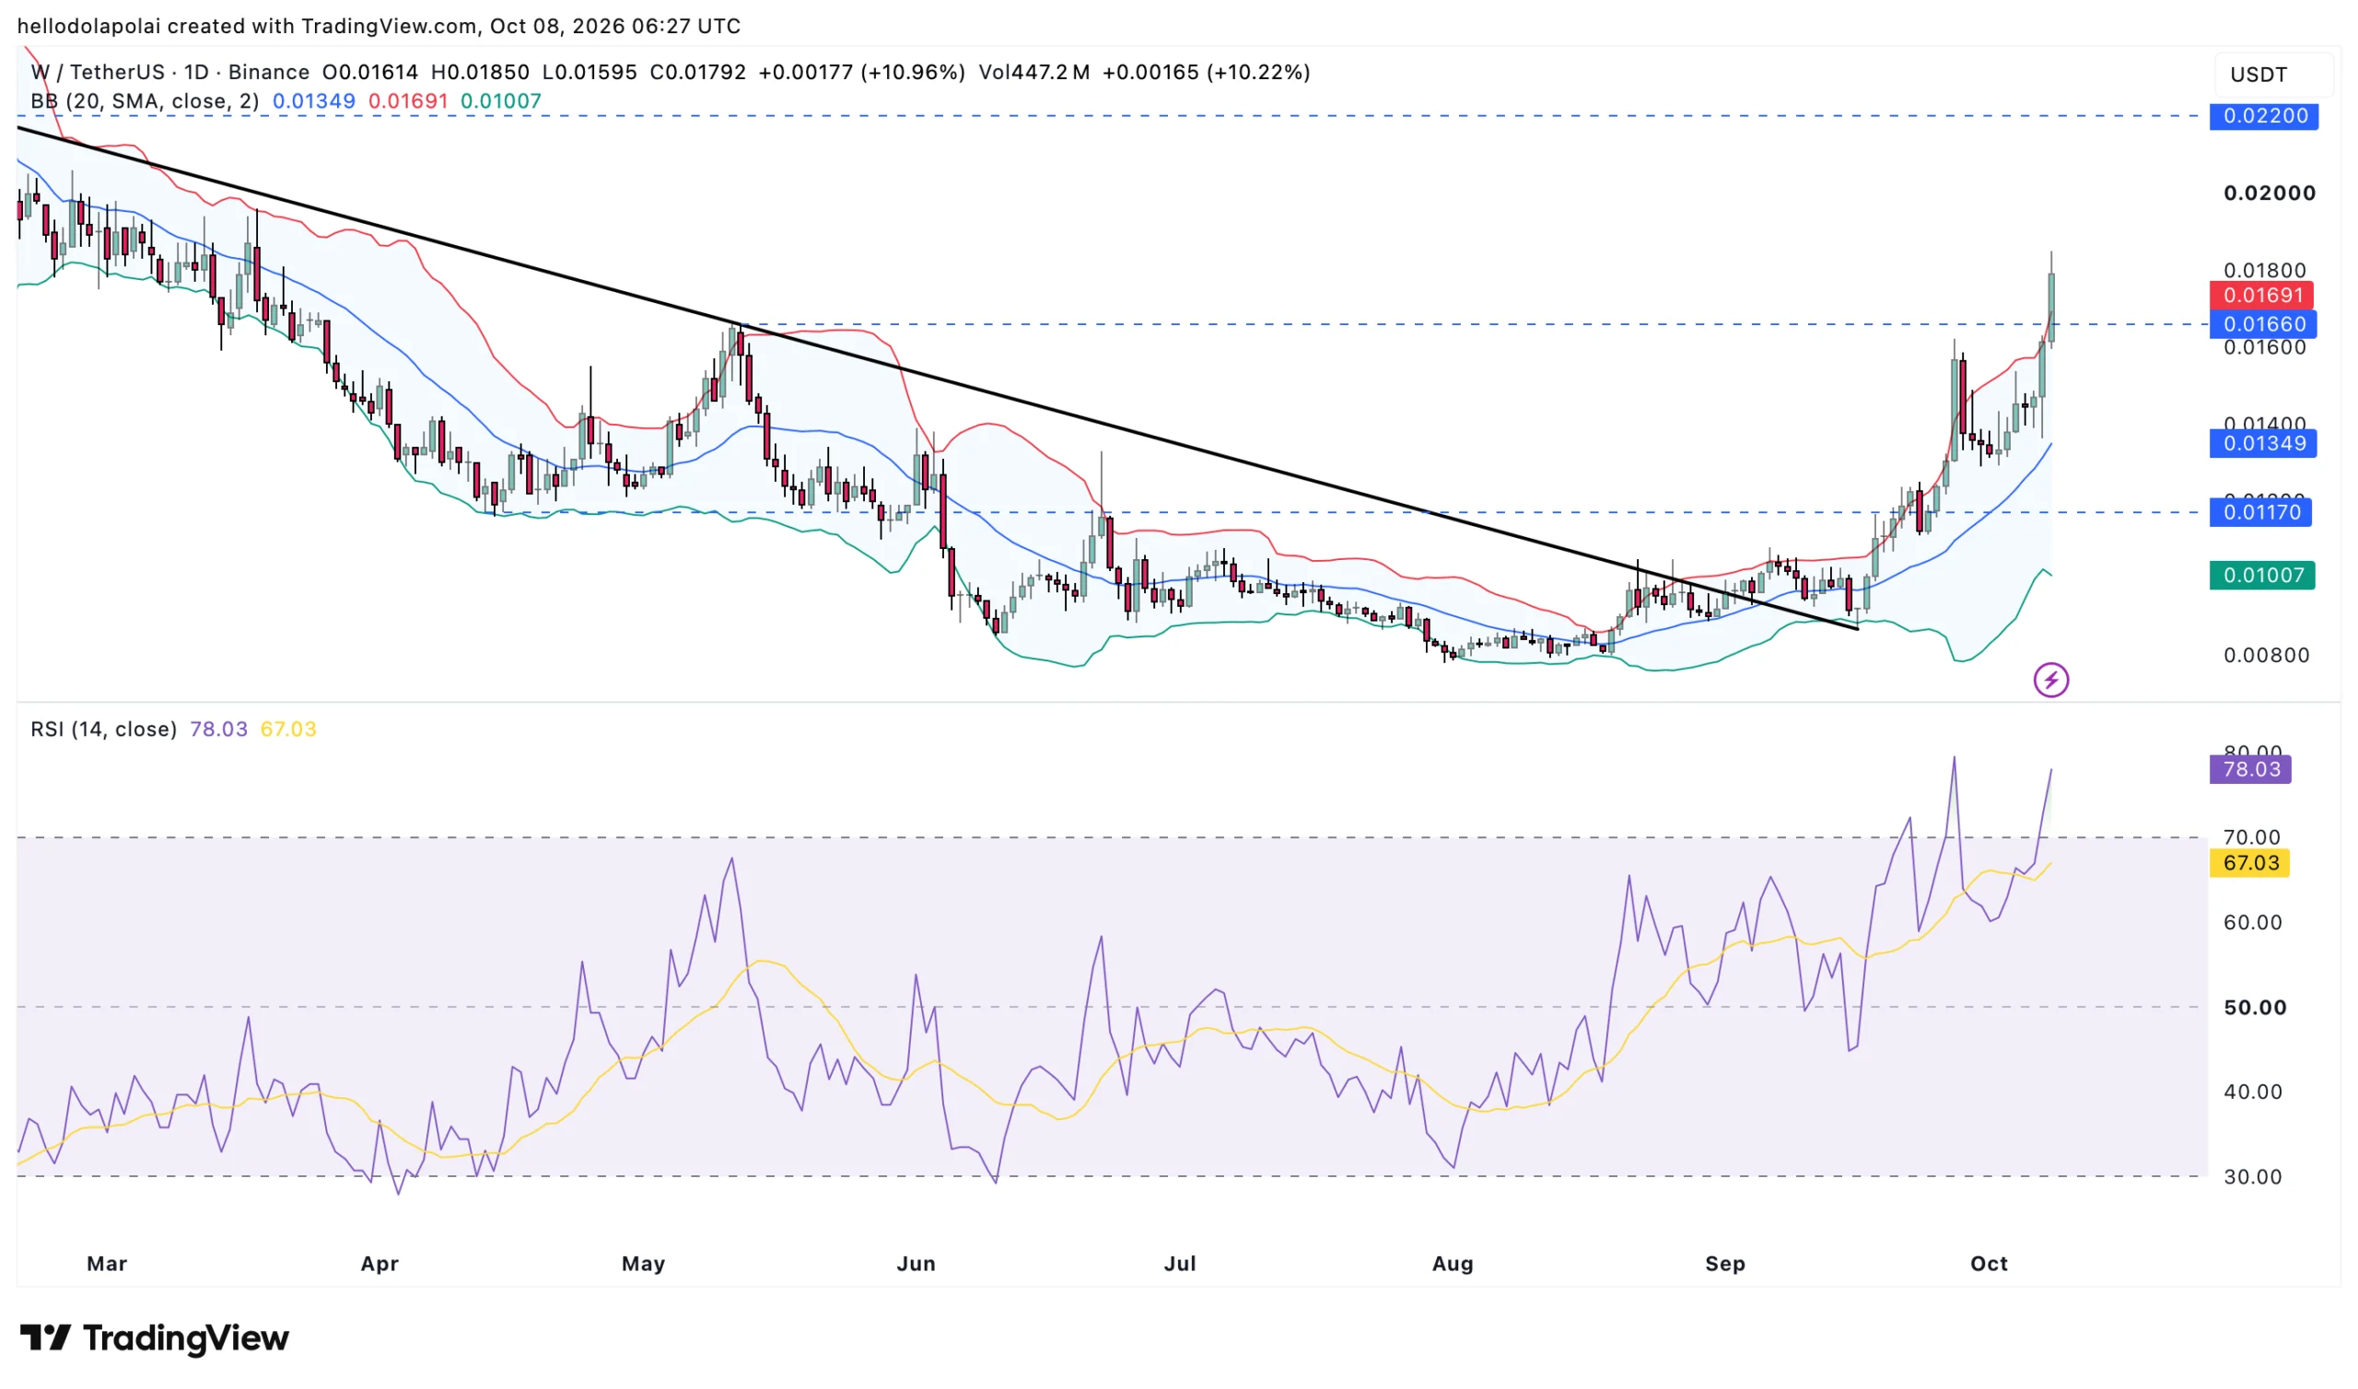Click the Oct label on time axis
This screenshot has width=2358, height=1389.
pos(1990,1264)
